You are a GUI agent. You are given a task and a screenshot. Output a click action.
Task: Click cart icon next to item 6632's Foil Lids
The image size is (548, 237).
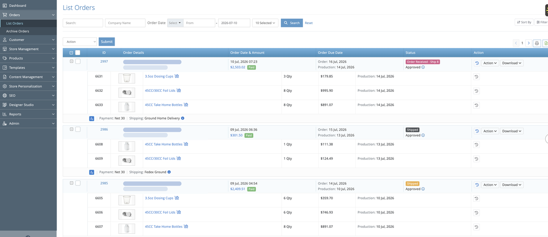click(x=179, y=90)
